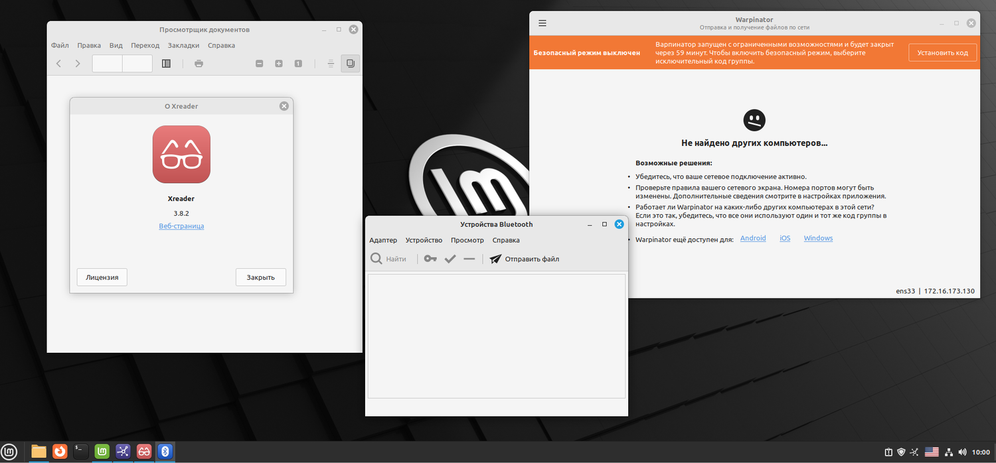Launch Firefox from the taskbar
996x463 pixels.
[x=60, y=452]
